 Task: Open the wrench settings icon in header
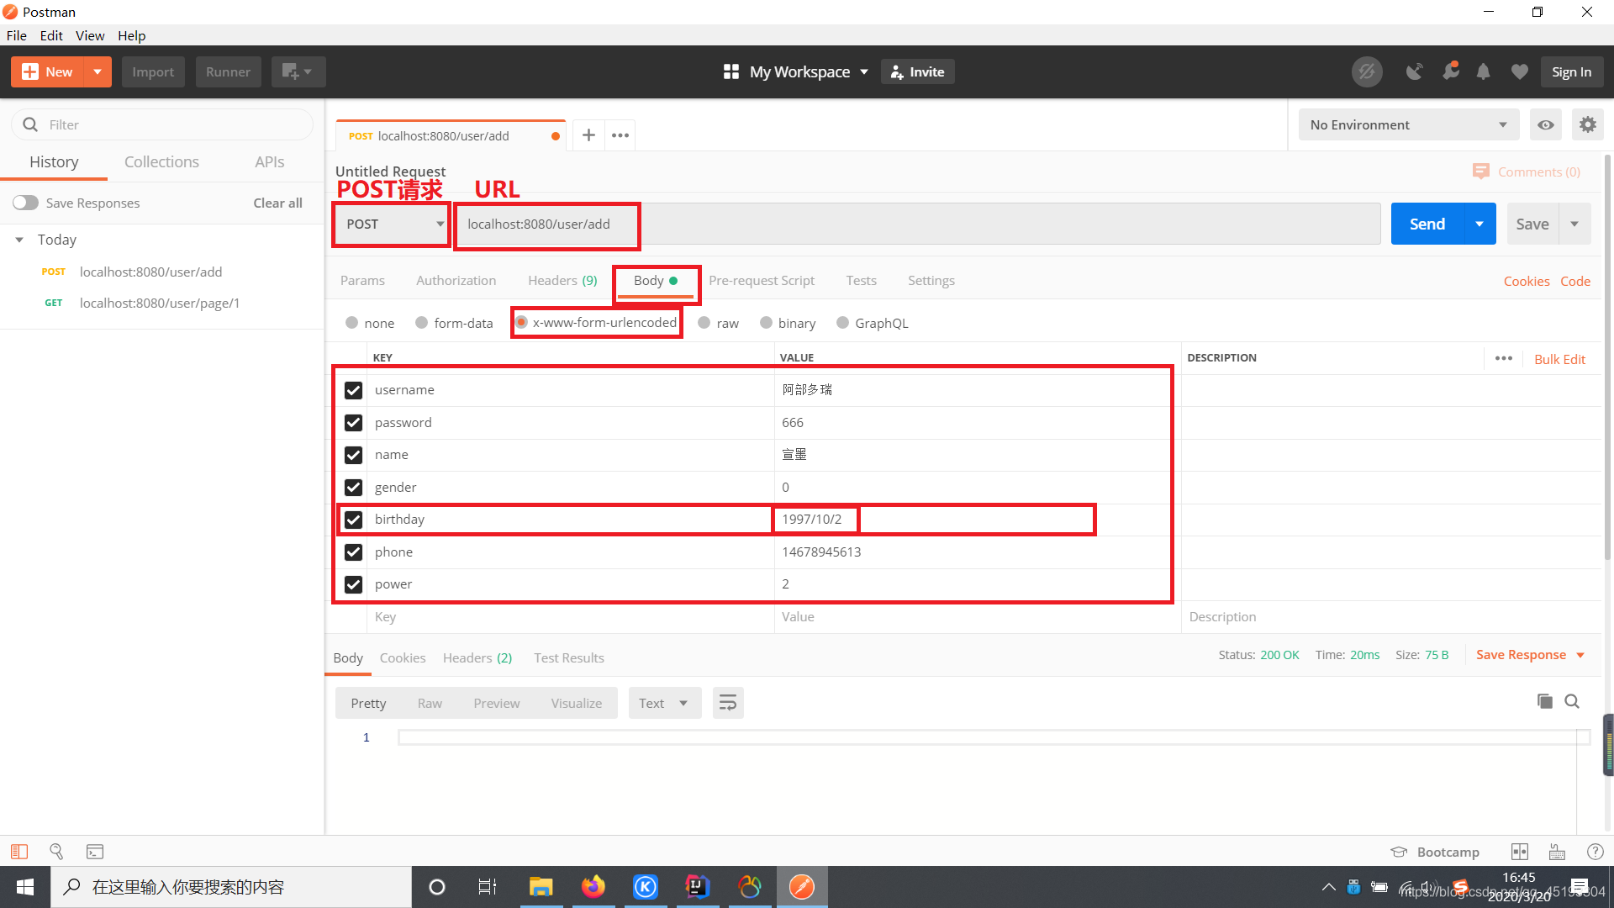[1450, 71]
